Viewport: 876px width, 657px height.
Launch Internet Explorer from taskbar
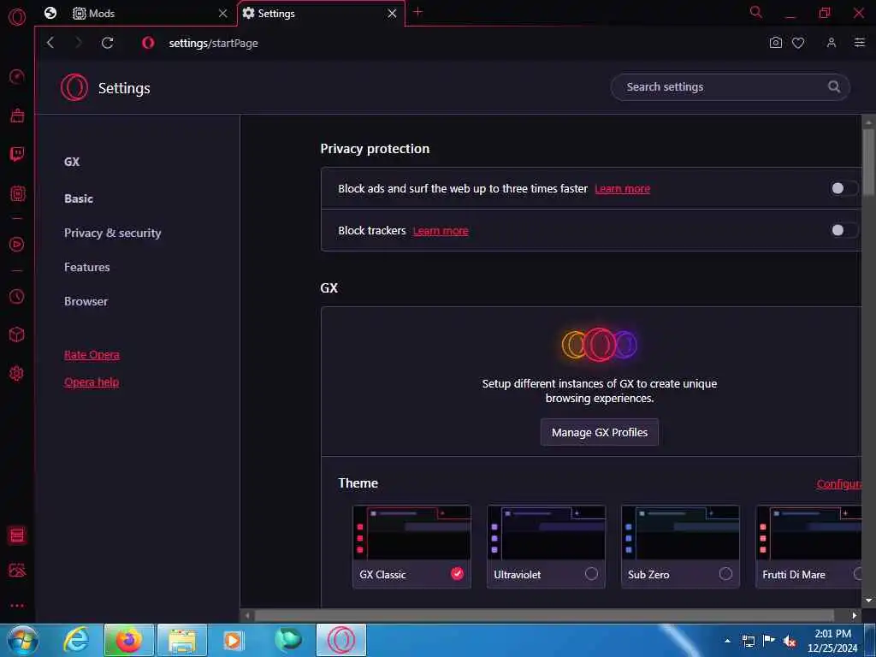coord(76,640)
